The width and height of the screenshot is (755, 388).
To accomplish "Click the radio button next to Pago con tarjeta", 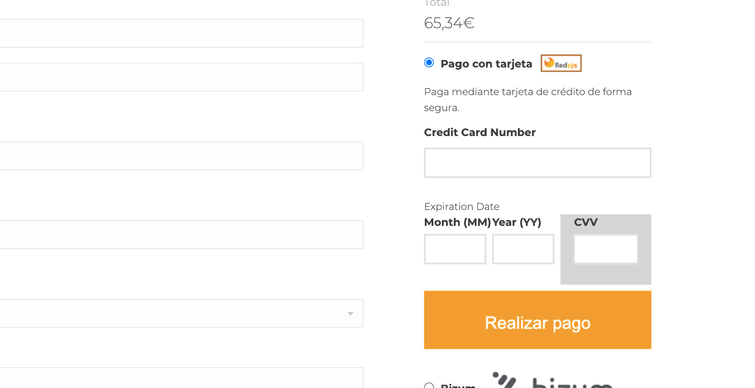I will (x=429, y=62).
